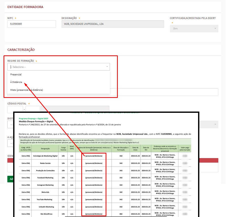Choose 'À Distância' from the regime list
230x217 pixels.
point(16,82)
